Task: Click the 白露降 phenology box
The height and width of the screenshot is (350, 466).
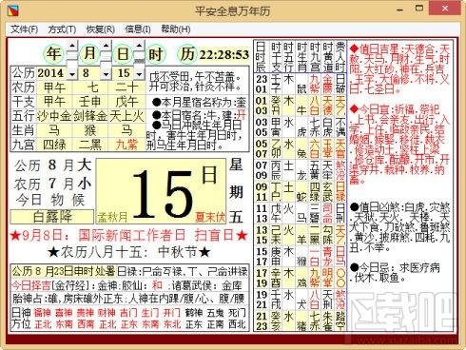Action: 52,217
